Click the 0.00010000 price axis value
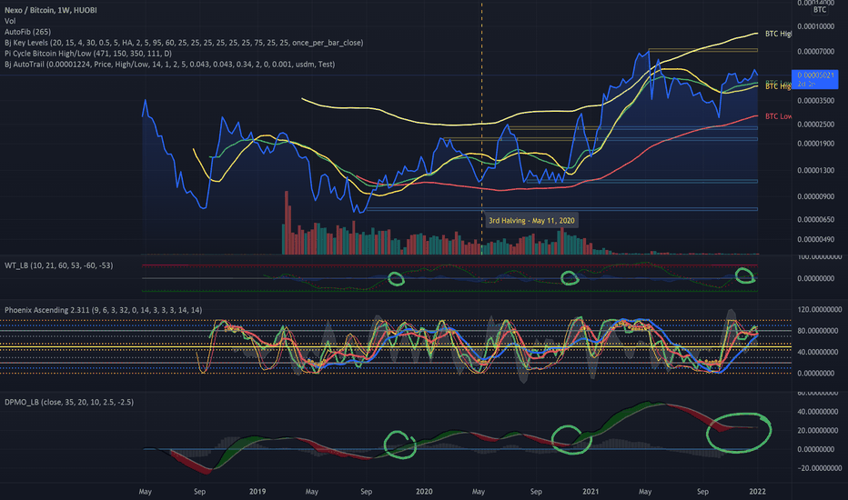The height and width of the screenshot is (500, 848). pyautogui.click(x=815, y=26)
